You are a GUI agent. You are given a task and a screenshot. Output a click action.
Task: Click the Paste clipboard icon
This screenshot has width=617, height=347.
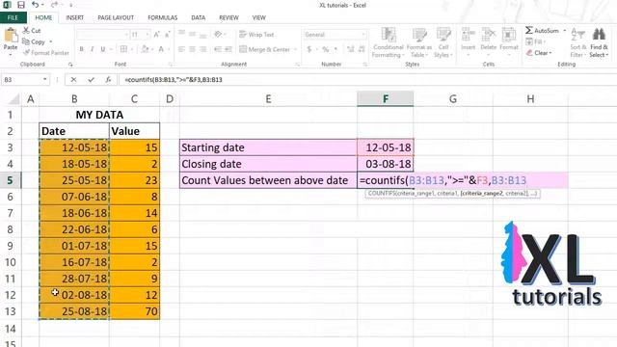pyautogui.click(x=11, y=37)
